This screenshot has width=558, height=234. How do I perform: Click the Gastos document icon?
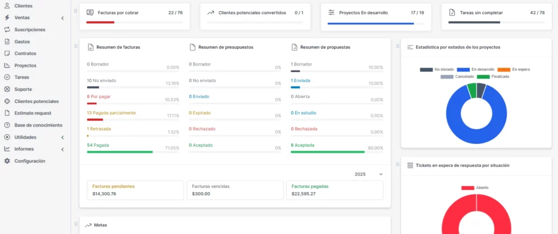coord(7,41)
